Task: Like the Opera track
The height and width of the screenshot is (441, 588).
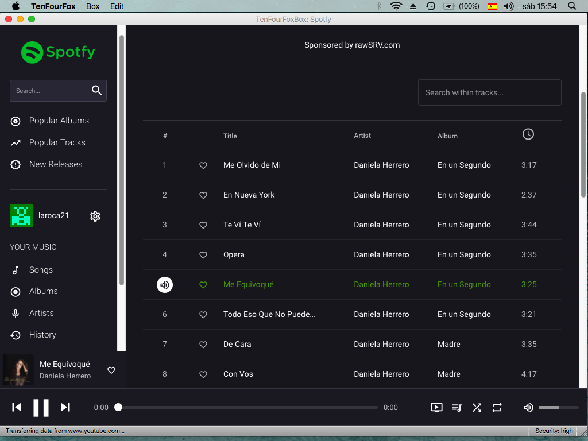Action: (x=203, y=255)
